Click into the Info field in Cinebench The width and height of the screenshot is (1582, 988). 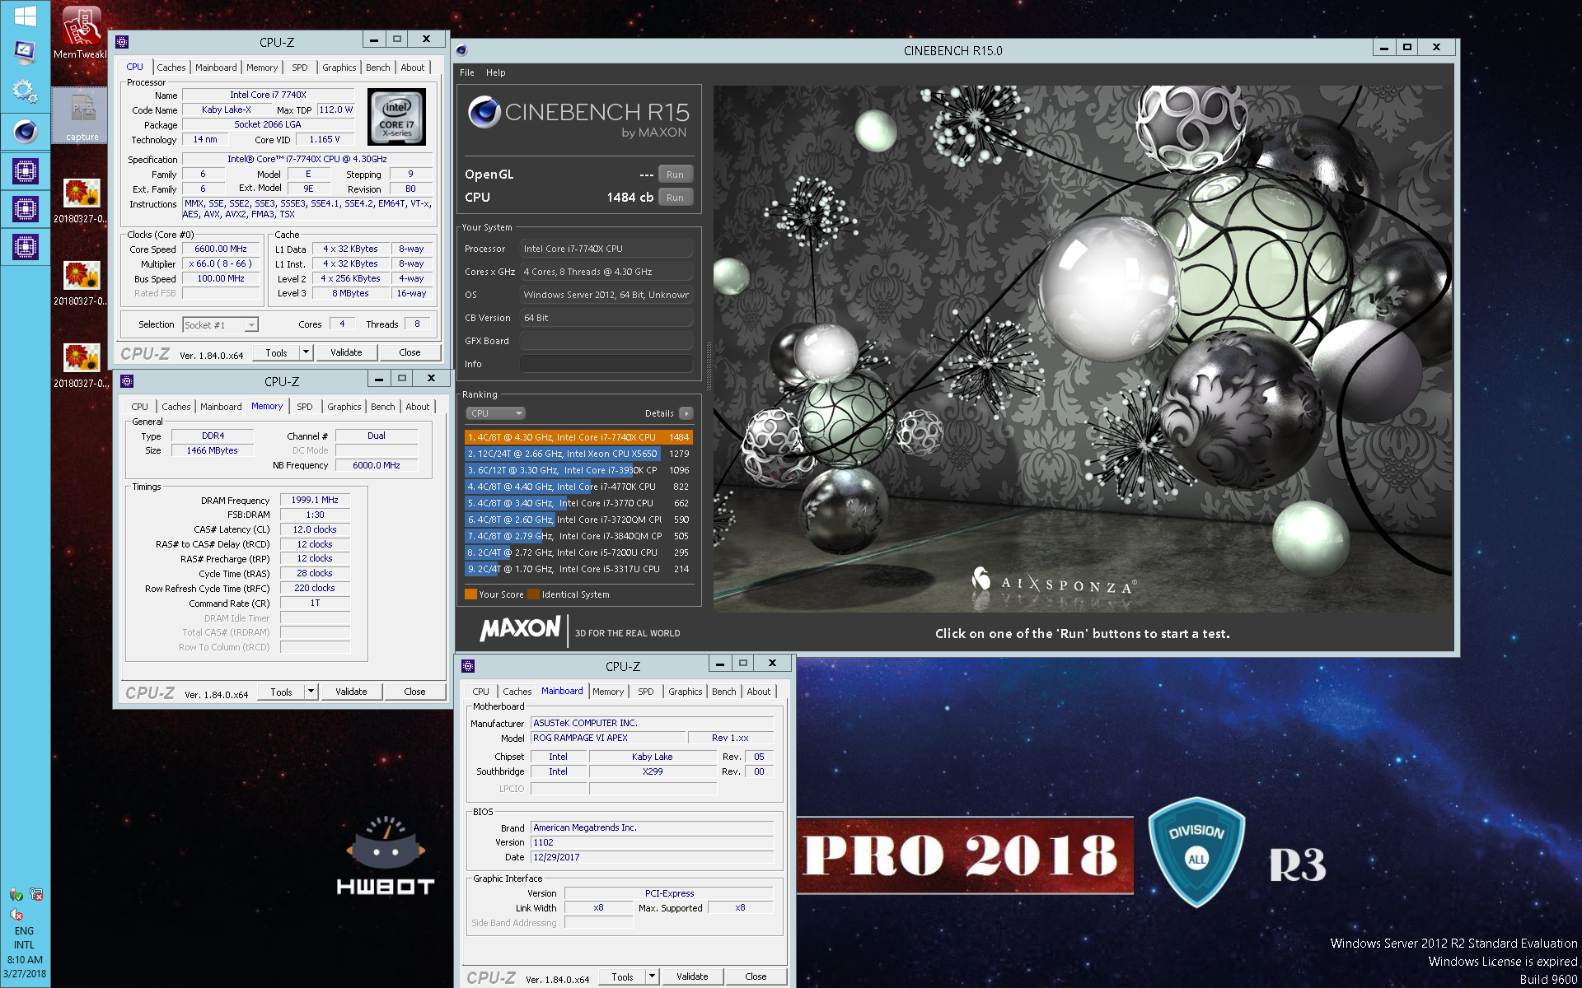coord(606,364)
